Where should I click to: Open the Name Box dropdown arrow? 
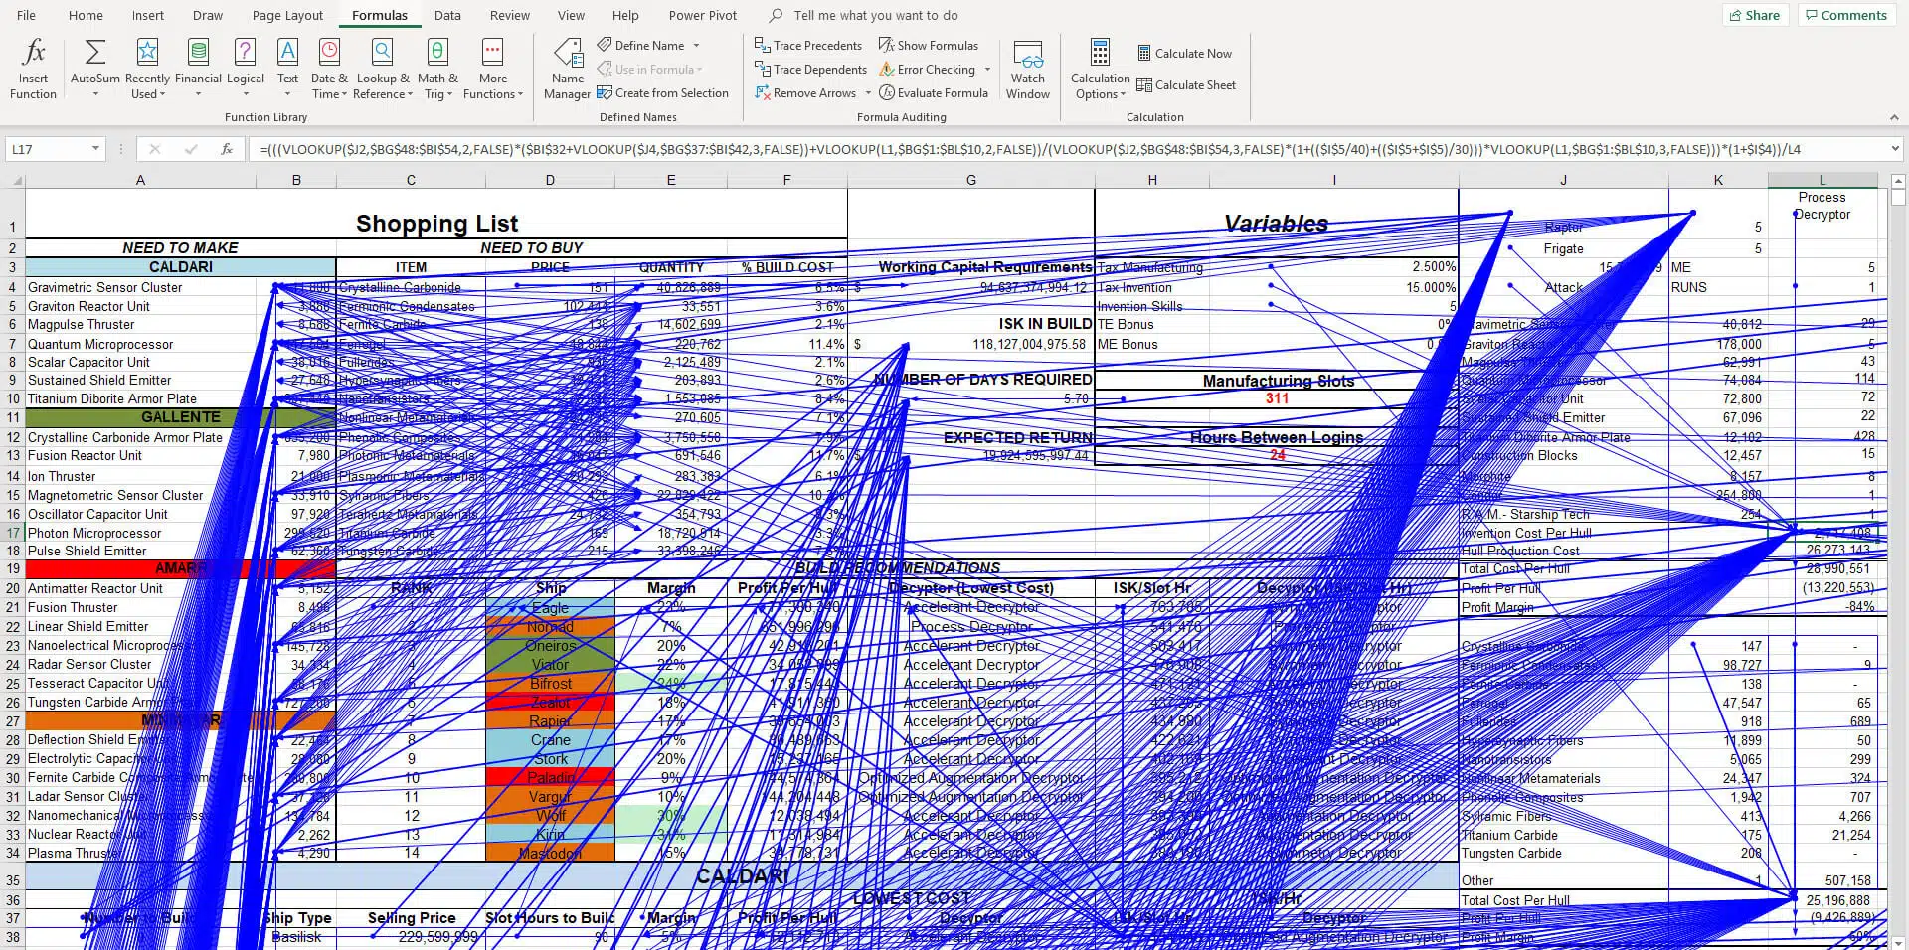click(95, 149)
